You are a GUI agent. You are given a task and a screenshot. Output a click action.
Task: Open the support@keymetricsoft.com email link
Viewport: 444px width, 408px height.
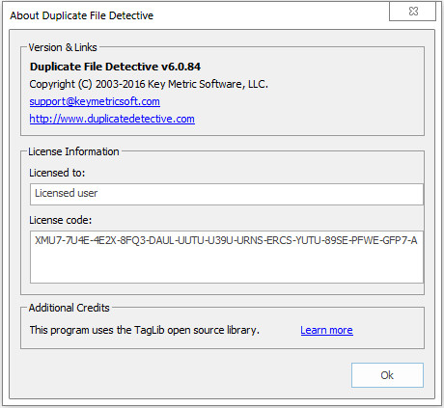(x=95, y=101)
